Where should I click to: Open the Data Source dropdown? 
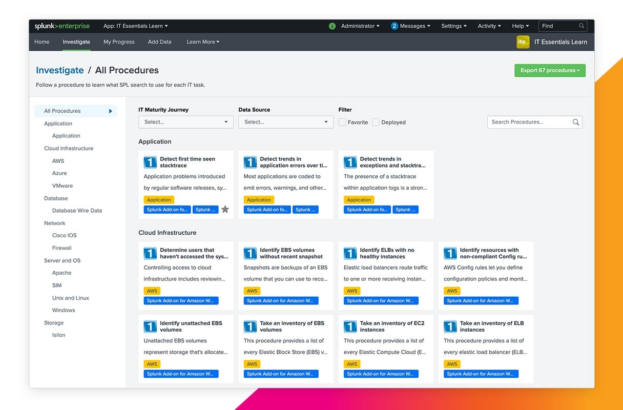pos(286,122)
